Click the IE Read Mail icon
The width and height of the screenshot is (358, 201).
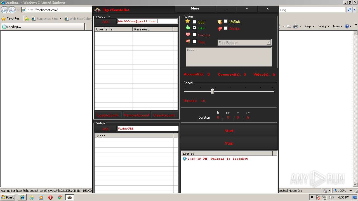click(289, 26)
